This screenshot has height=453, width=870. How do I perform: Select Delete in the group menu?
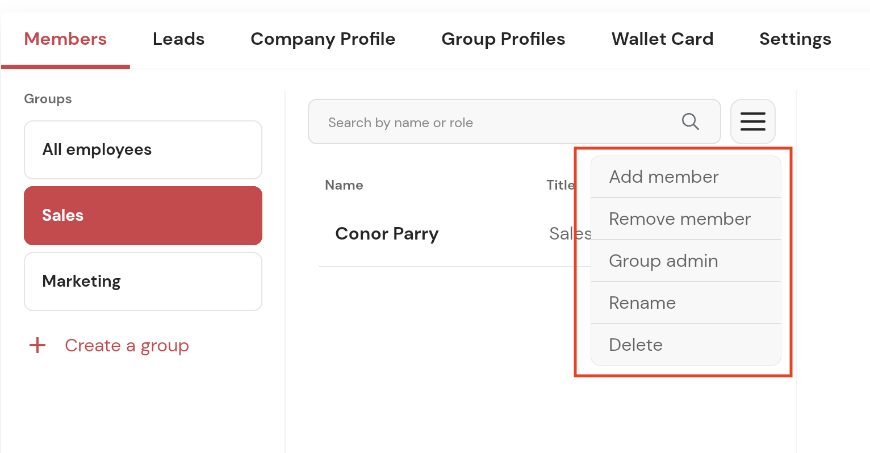pyautogui.click(x=685, y=345)
